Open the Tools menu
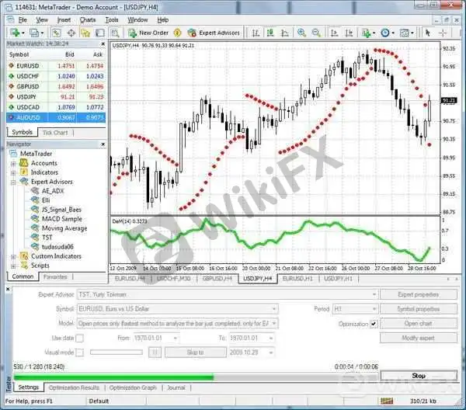This screenshot has width=466, height=410. (x=112, y=20)
